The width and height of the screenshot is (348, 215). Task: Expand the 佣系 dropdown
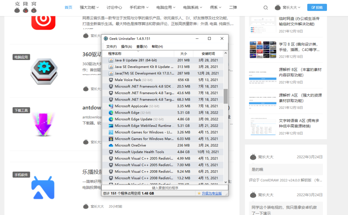(x=215, y=7)
